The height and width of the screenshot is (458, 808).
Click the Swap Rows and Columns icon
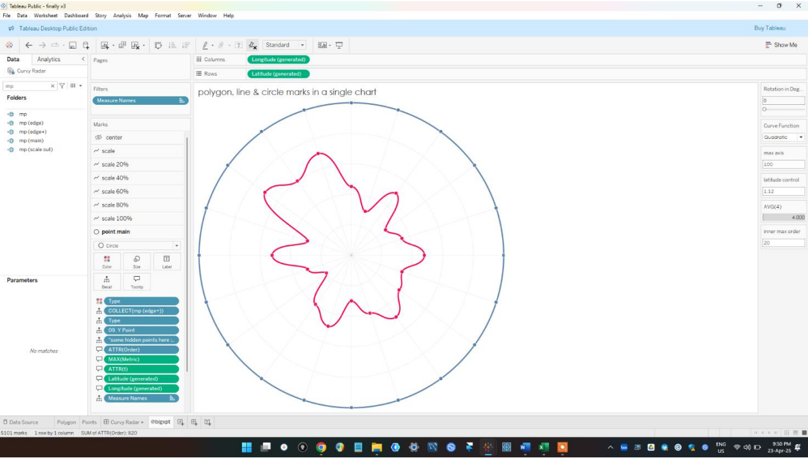point(158,45)
